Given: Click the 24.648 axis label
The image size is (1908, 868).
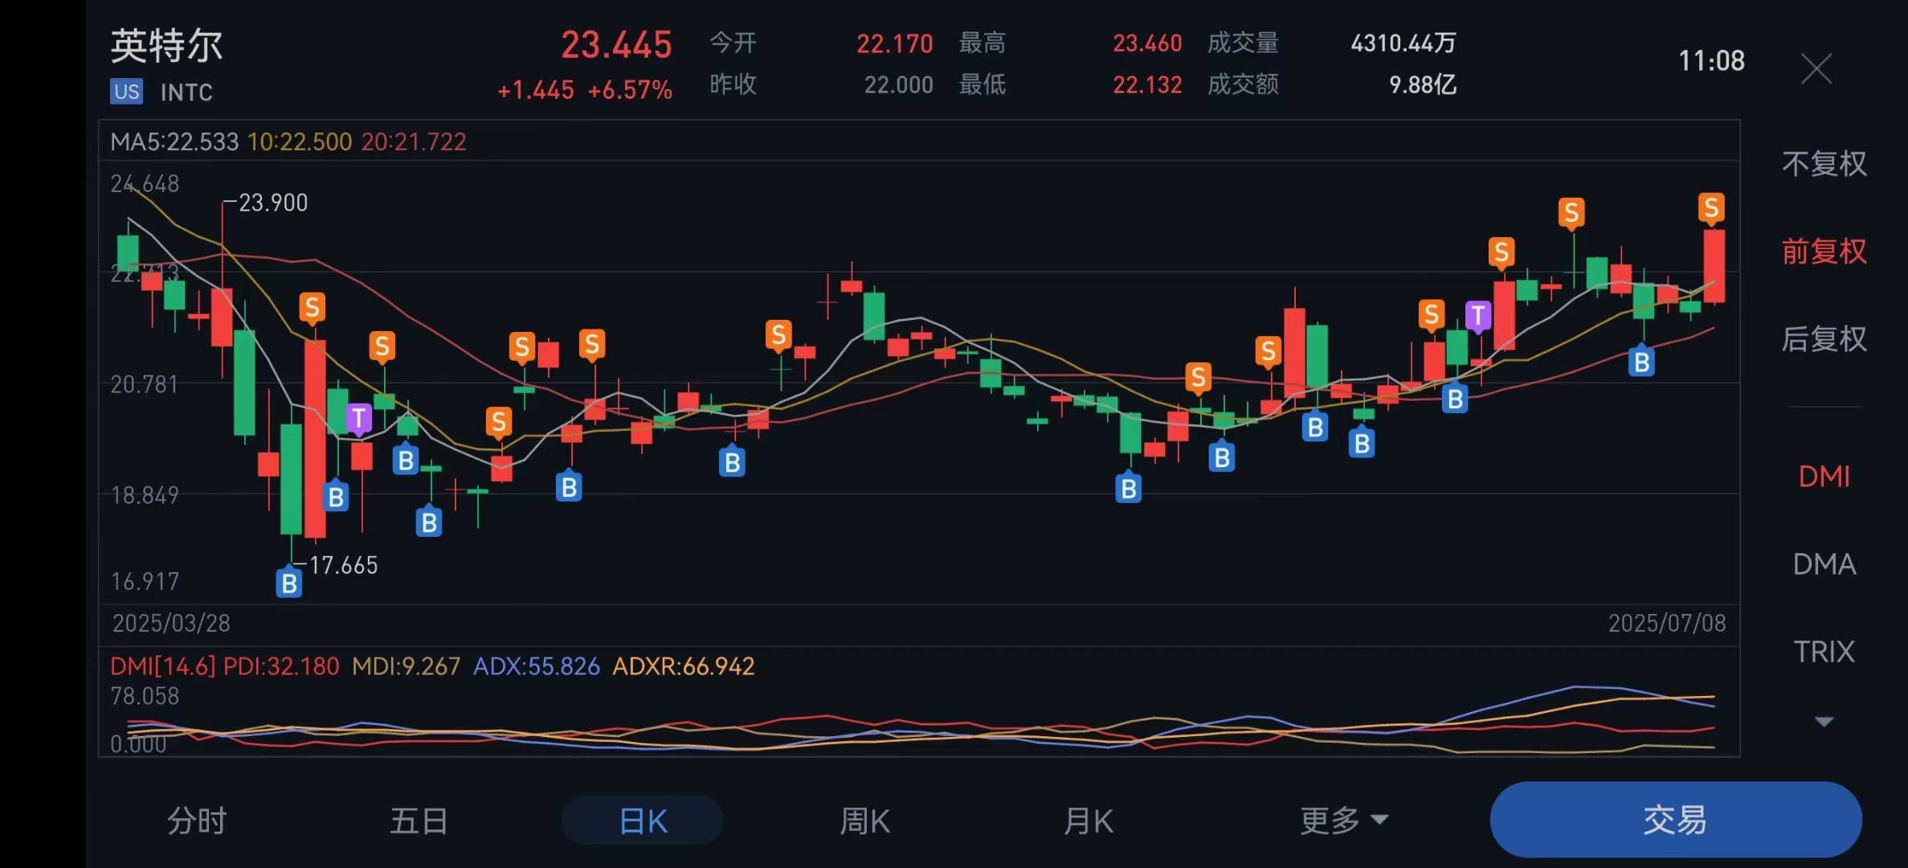Looking at the screenshot, I should [x=145, y=184].
